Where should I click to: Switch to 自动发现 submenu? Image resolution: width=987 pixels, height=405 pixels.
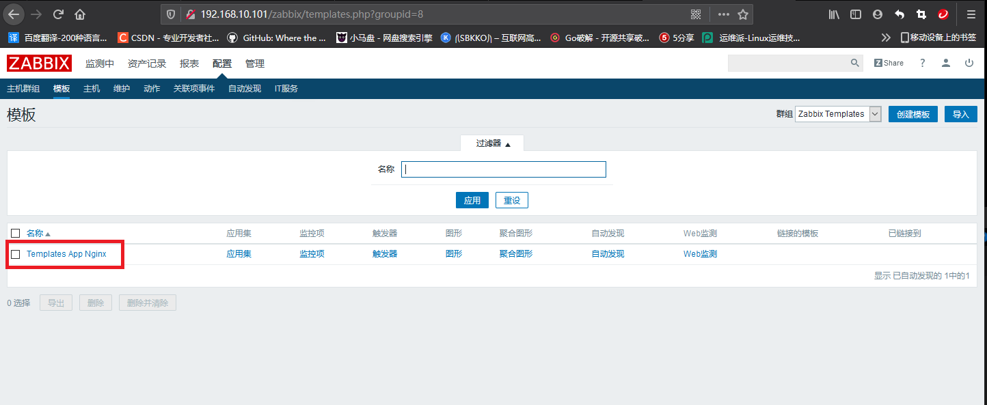pos(245,89)
